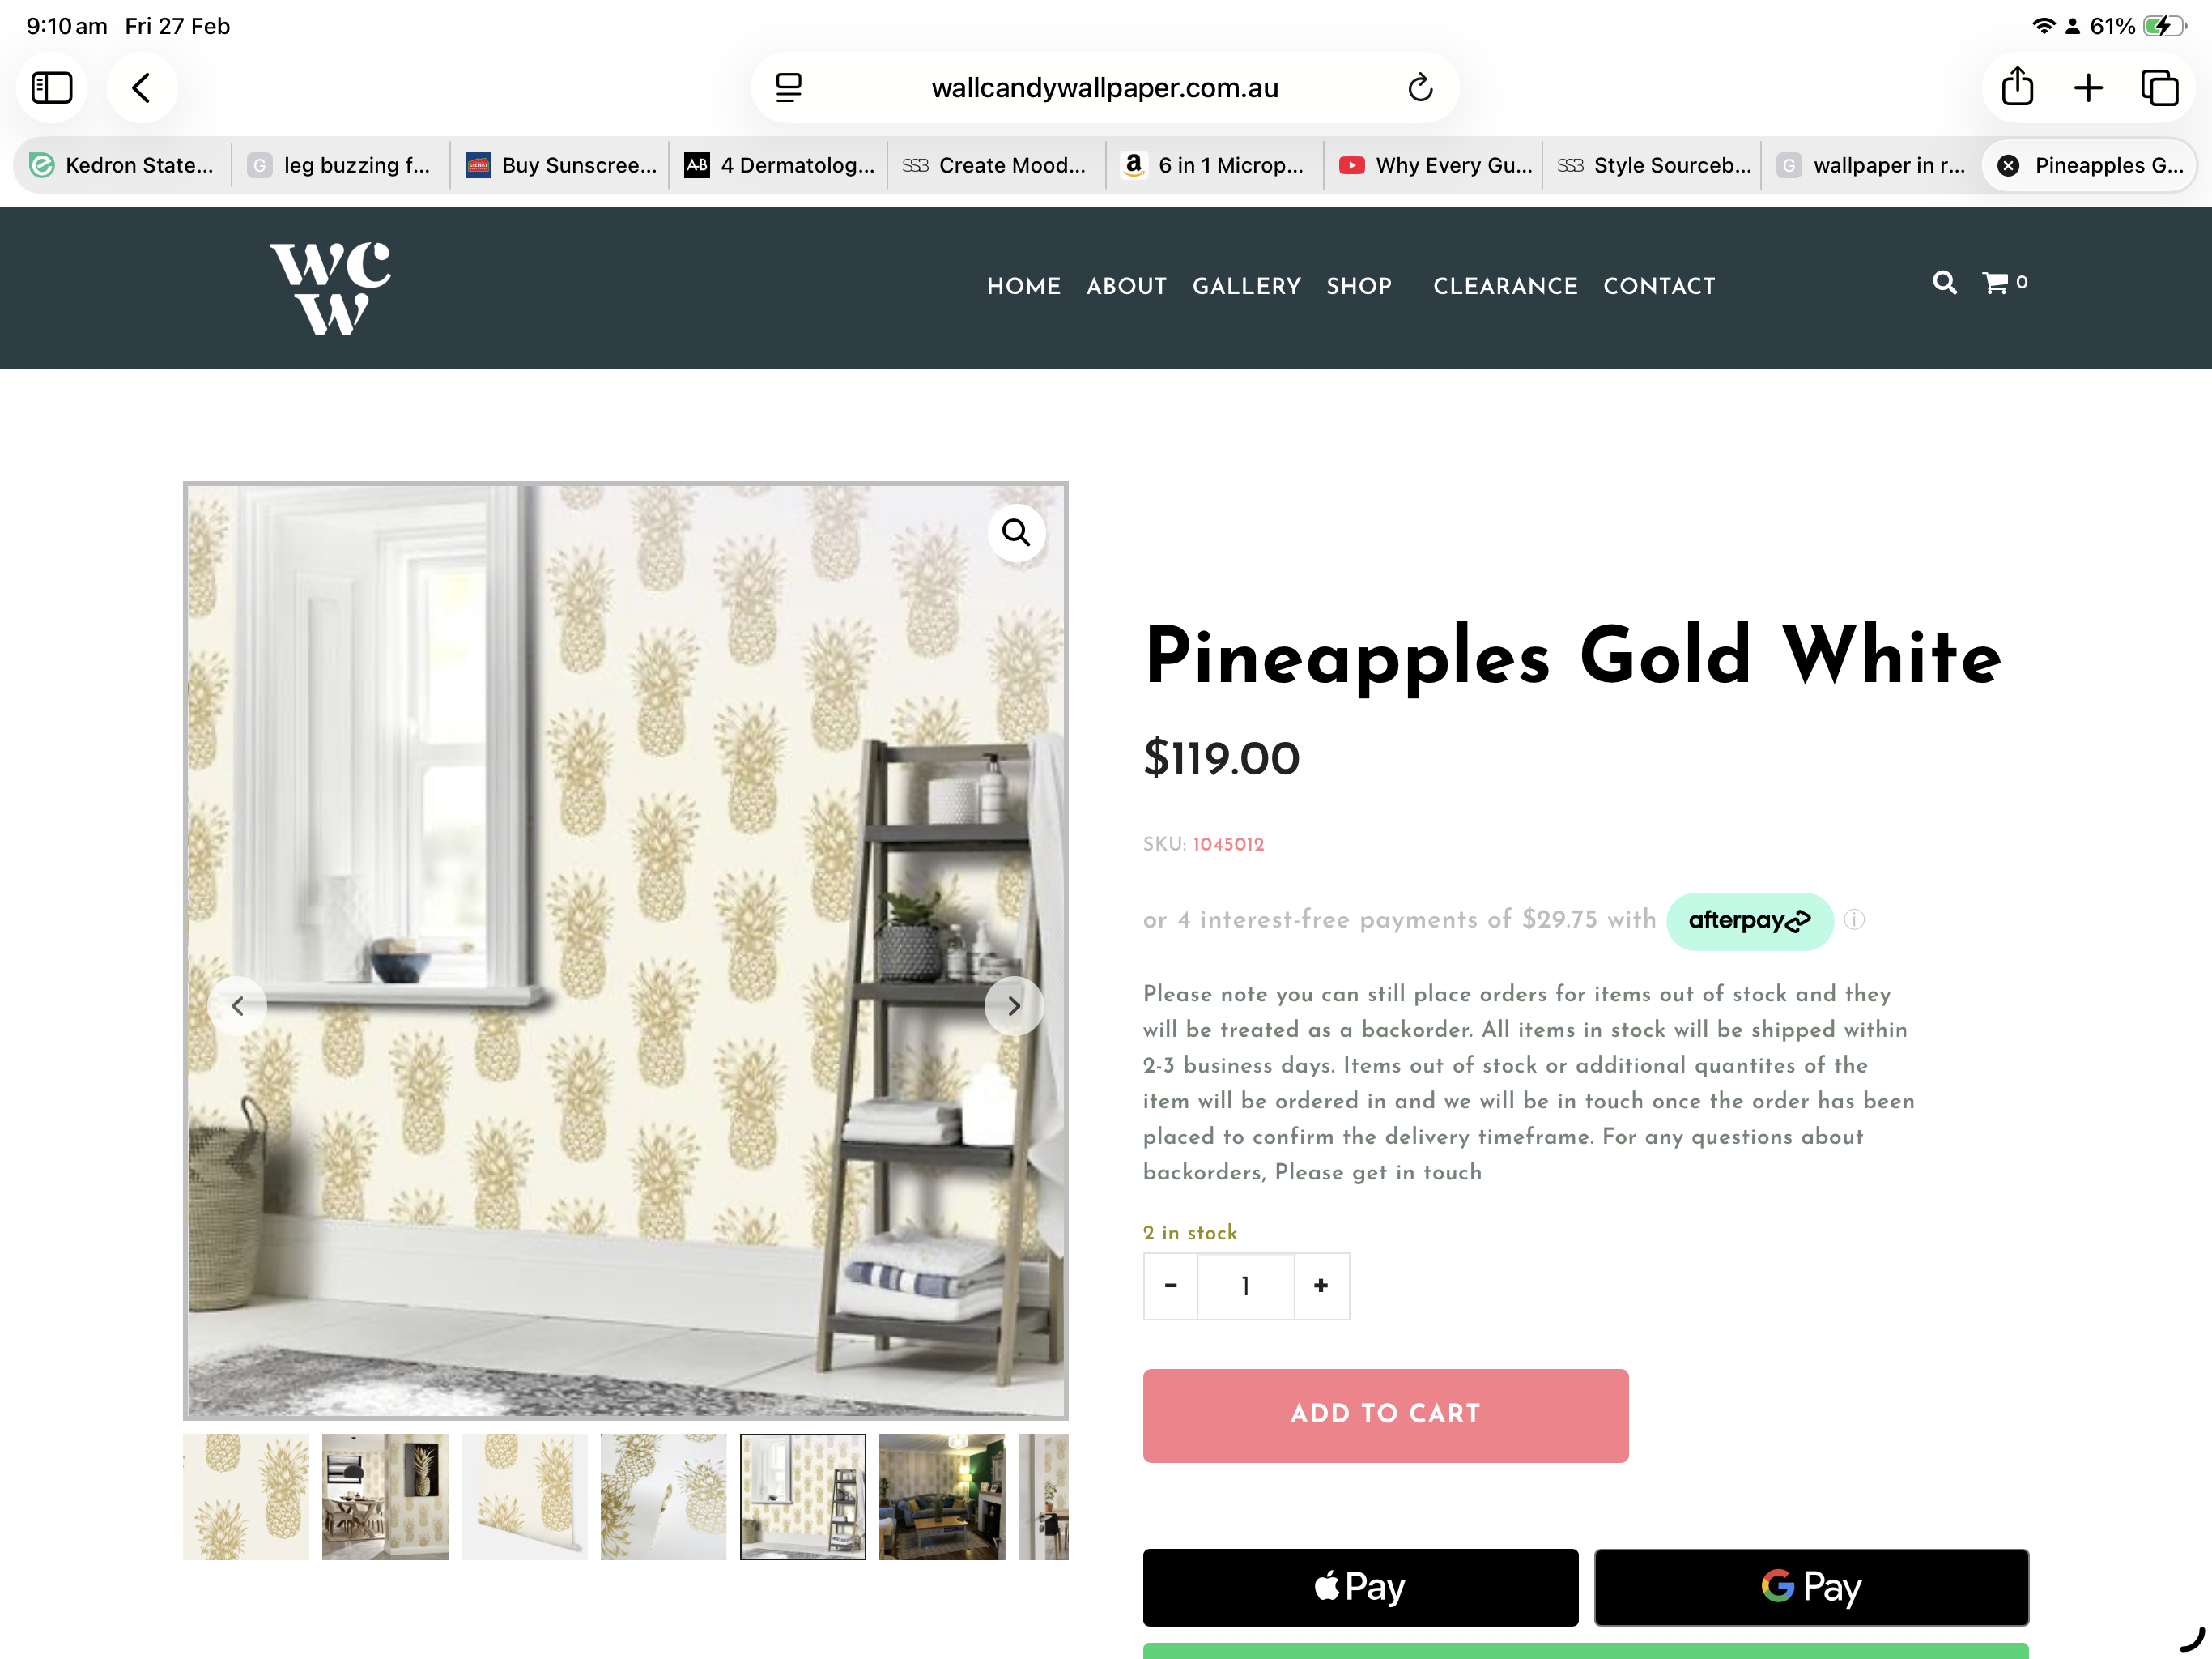This screenshot has width=2212, height=1659.
Task: Open the share sheet icon
Action: pyautogui.click(x=2017, y=87)
